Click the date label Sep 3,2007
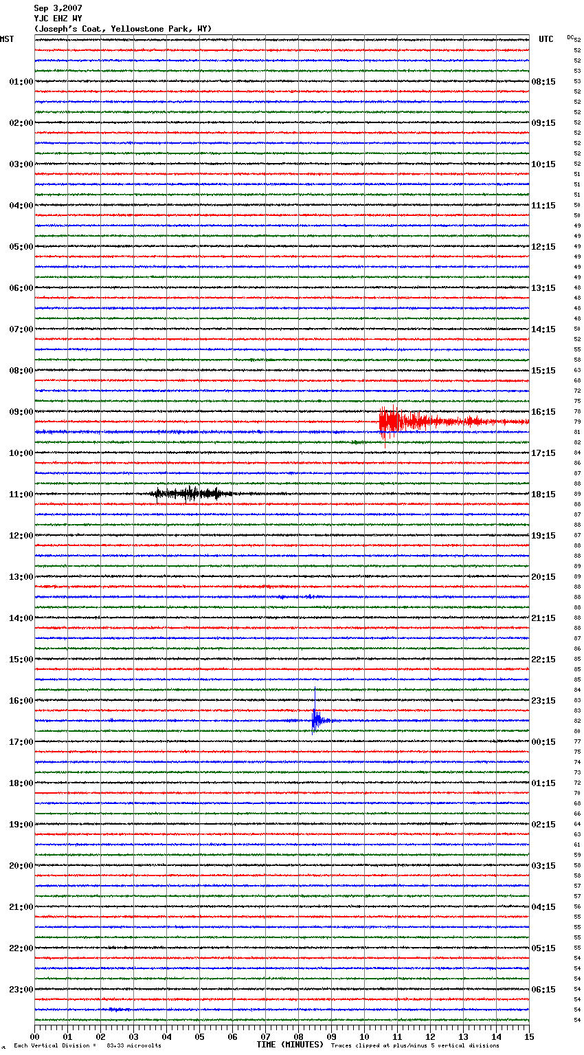The height and width of the screenshot is (1055, 584). pyautogui.click(x=58, y=8)
